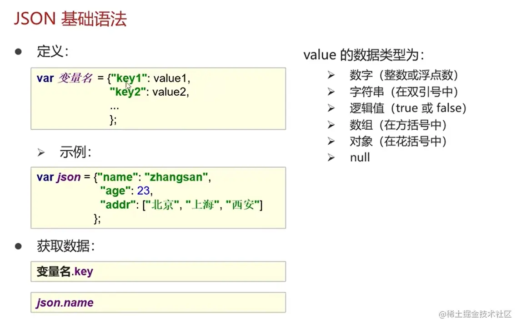Screen dimensions: 521x328
Task: Click the '"上海"' array element
Action: [202, 205]
